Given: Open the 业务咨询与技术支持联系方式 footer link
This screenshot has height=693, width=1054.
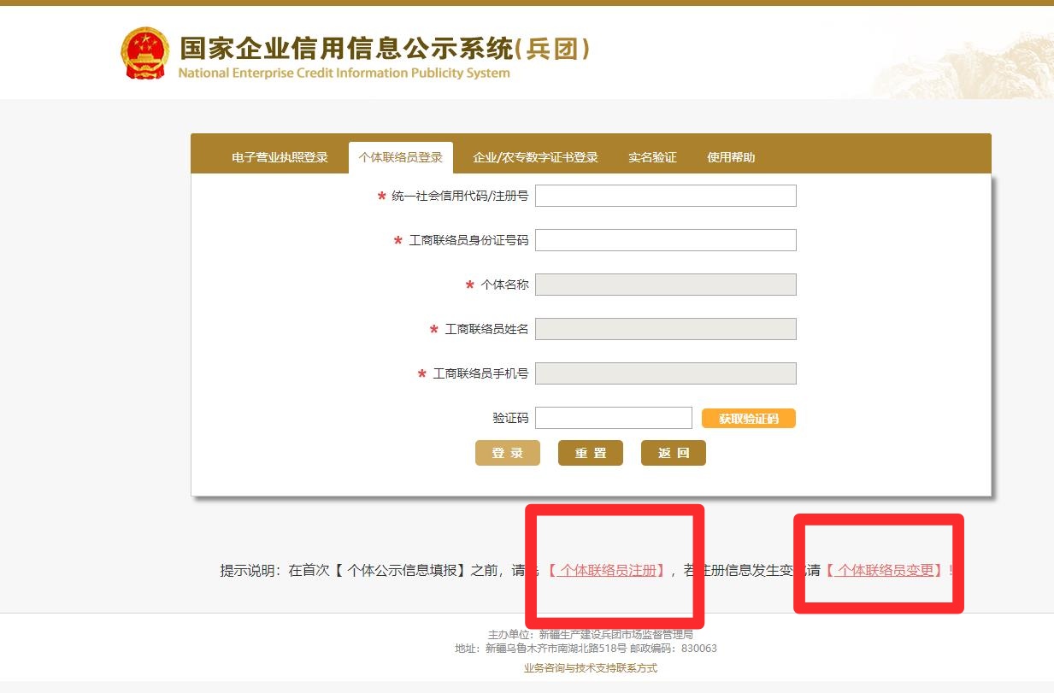Looking at the screenshot, I should (x=591, y=668).
